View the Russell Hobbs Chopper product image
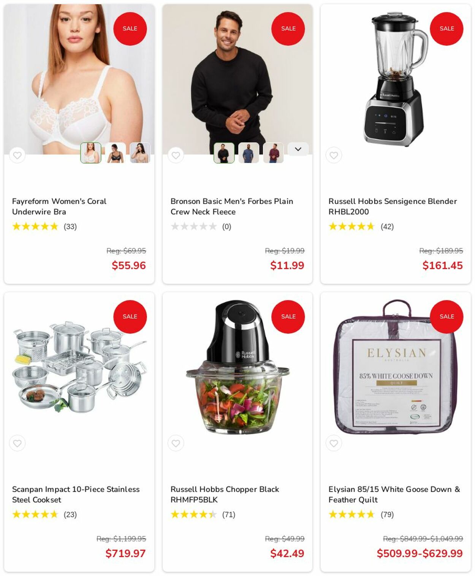The height and width of the screenshot is (576, 475). 237,367
